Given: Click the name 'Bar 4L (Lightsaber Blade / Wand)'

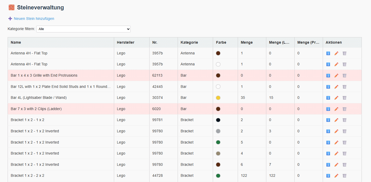Looking at the screenshot, I should 39,98.
